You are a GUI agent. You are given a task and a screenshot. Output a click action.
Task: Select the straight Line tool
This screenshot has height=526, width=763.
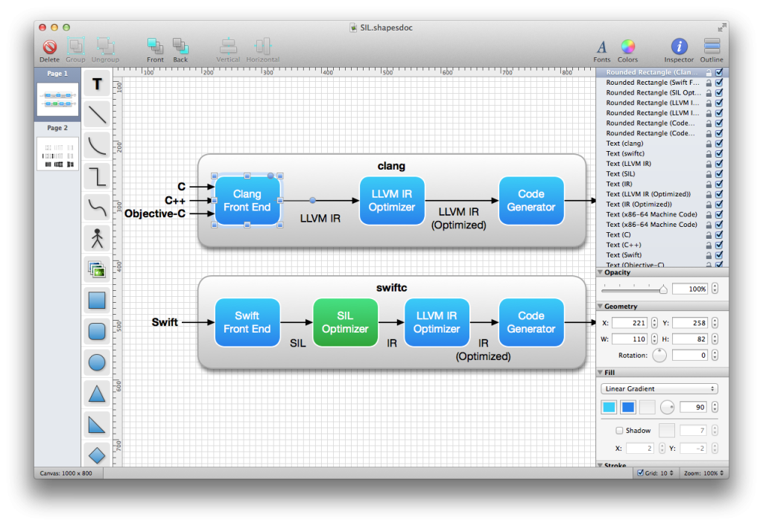click(x=96, y=115)
